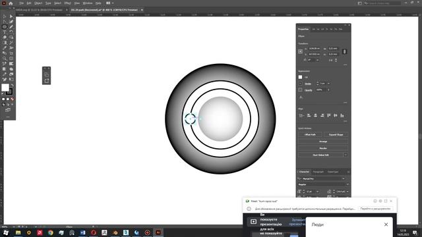Open Word from the Windows taskbar
The image size is (422, 237).
[82, 232]
